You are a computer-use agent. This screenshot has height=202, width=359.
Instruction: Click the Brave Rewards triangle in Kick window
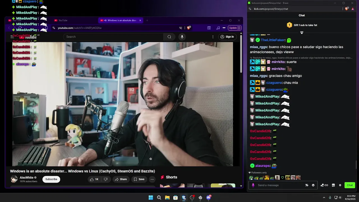click(353, 9)
